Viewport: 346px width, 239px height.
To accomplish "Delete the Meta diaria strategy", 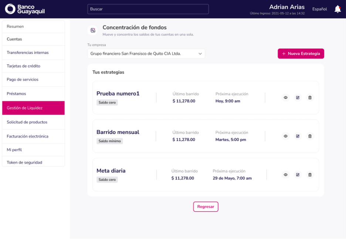I will (310, 175).
